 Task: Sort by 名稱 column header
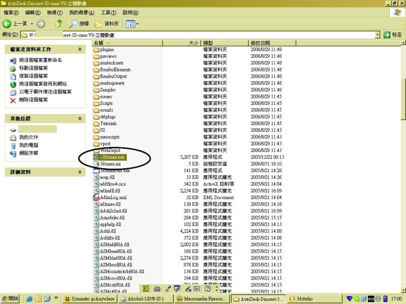(127, 43)
